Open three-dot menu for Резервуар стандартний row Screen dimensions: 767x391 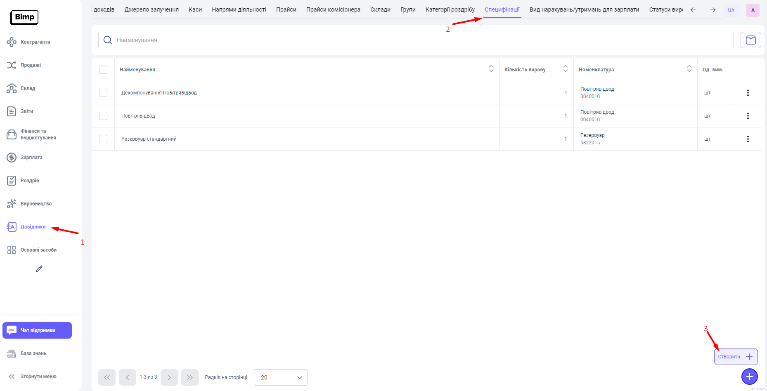[x=748, y=139]
